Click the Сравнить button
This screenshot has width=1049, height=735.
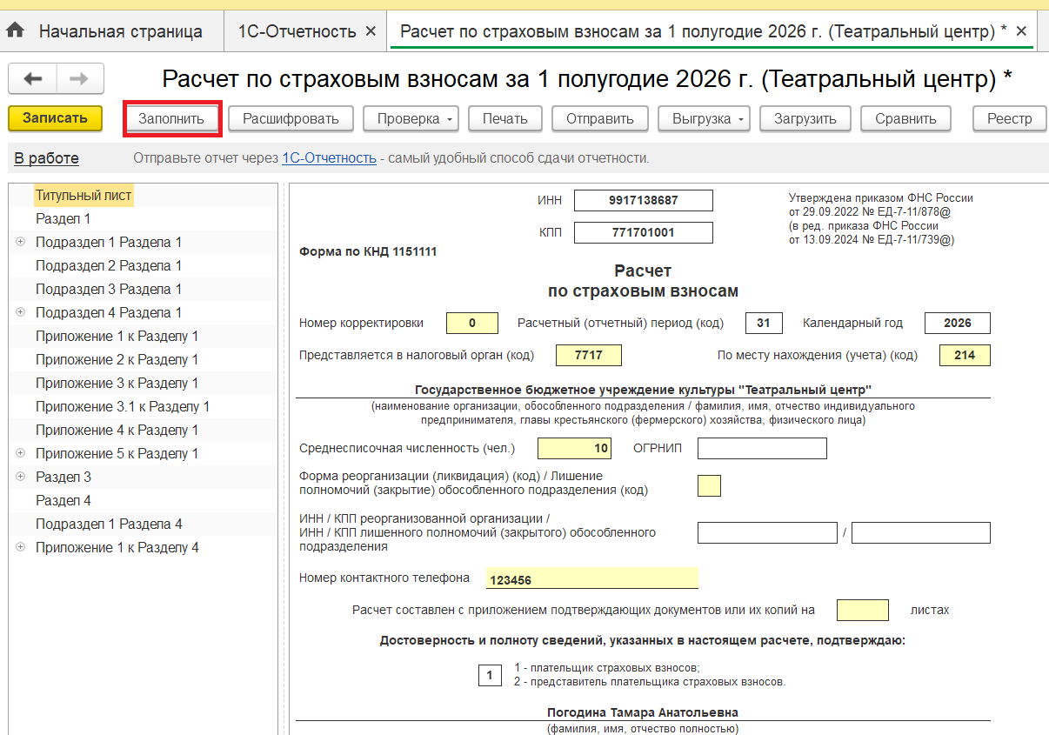point(905,118)
